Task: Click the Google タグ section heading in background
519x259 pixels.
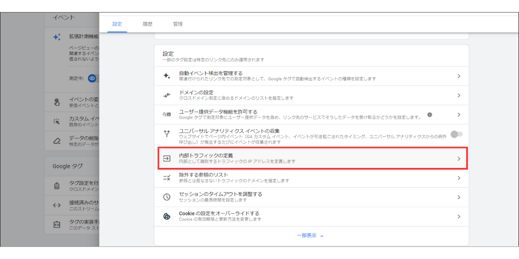Action: click(x=67, y=166)
